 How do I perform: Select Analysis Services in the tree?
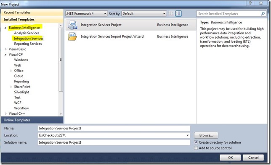27,33
